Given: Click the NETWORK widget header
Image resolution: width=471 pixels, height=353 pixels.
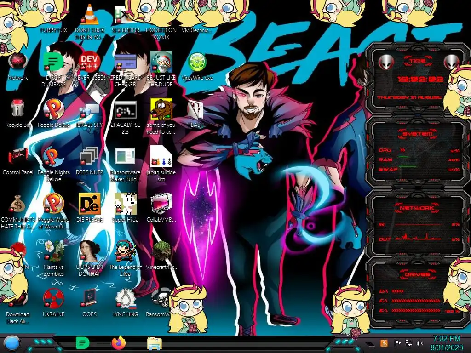Looking at the screenshot, I should click(417, 207).
